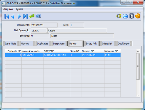Image resolution: width=145 pixels, height=110 pixels.
Task: Click the blue printer icon
Action: [125, 16]
